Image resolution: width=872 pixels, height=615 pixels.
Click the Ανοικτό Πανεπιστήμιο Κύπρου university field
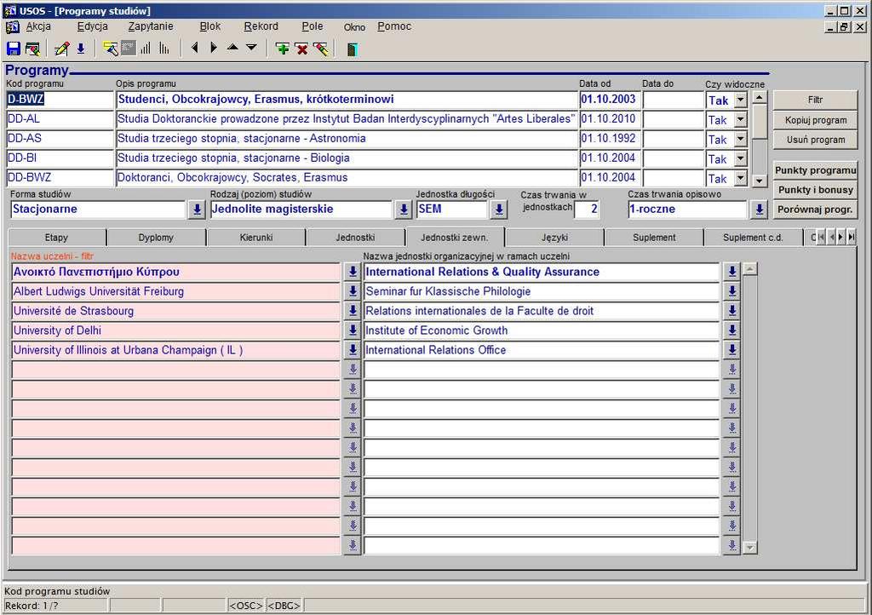(175, 272)
